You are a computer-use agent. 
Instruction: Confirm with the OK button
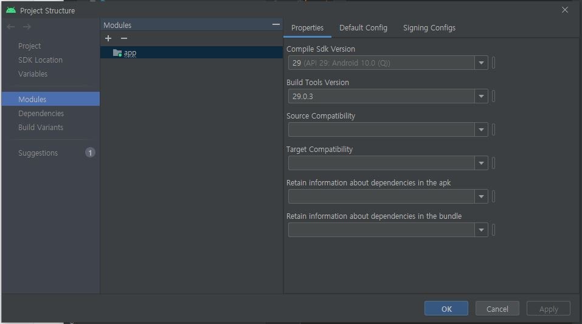point(446,309)
